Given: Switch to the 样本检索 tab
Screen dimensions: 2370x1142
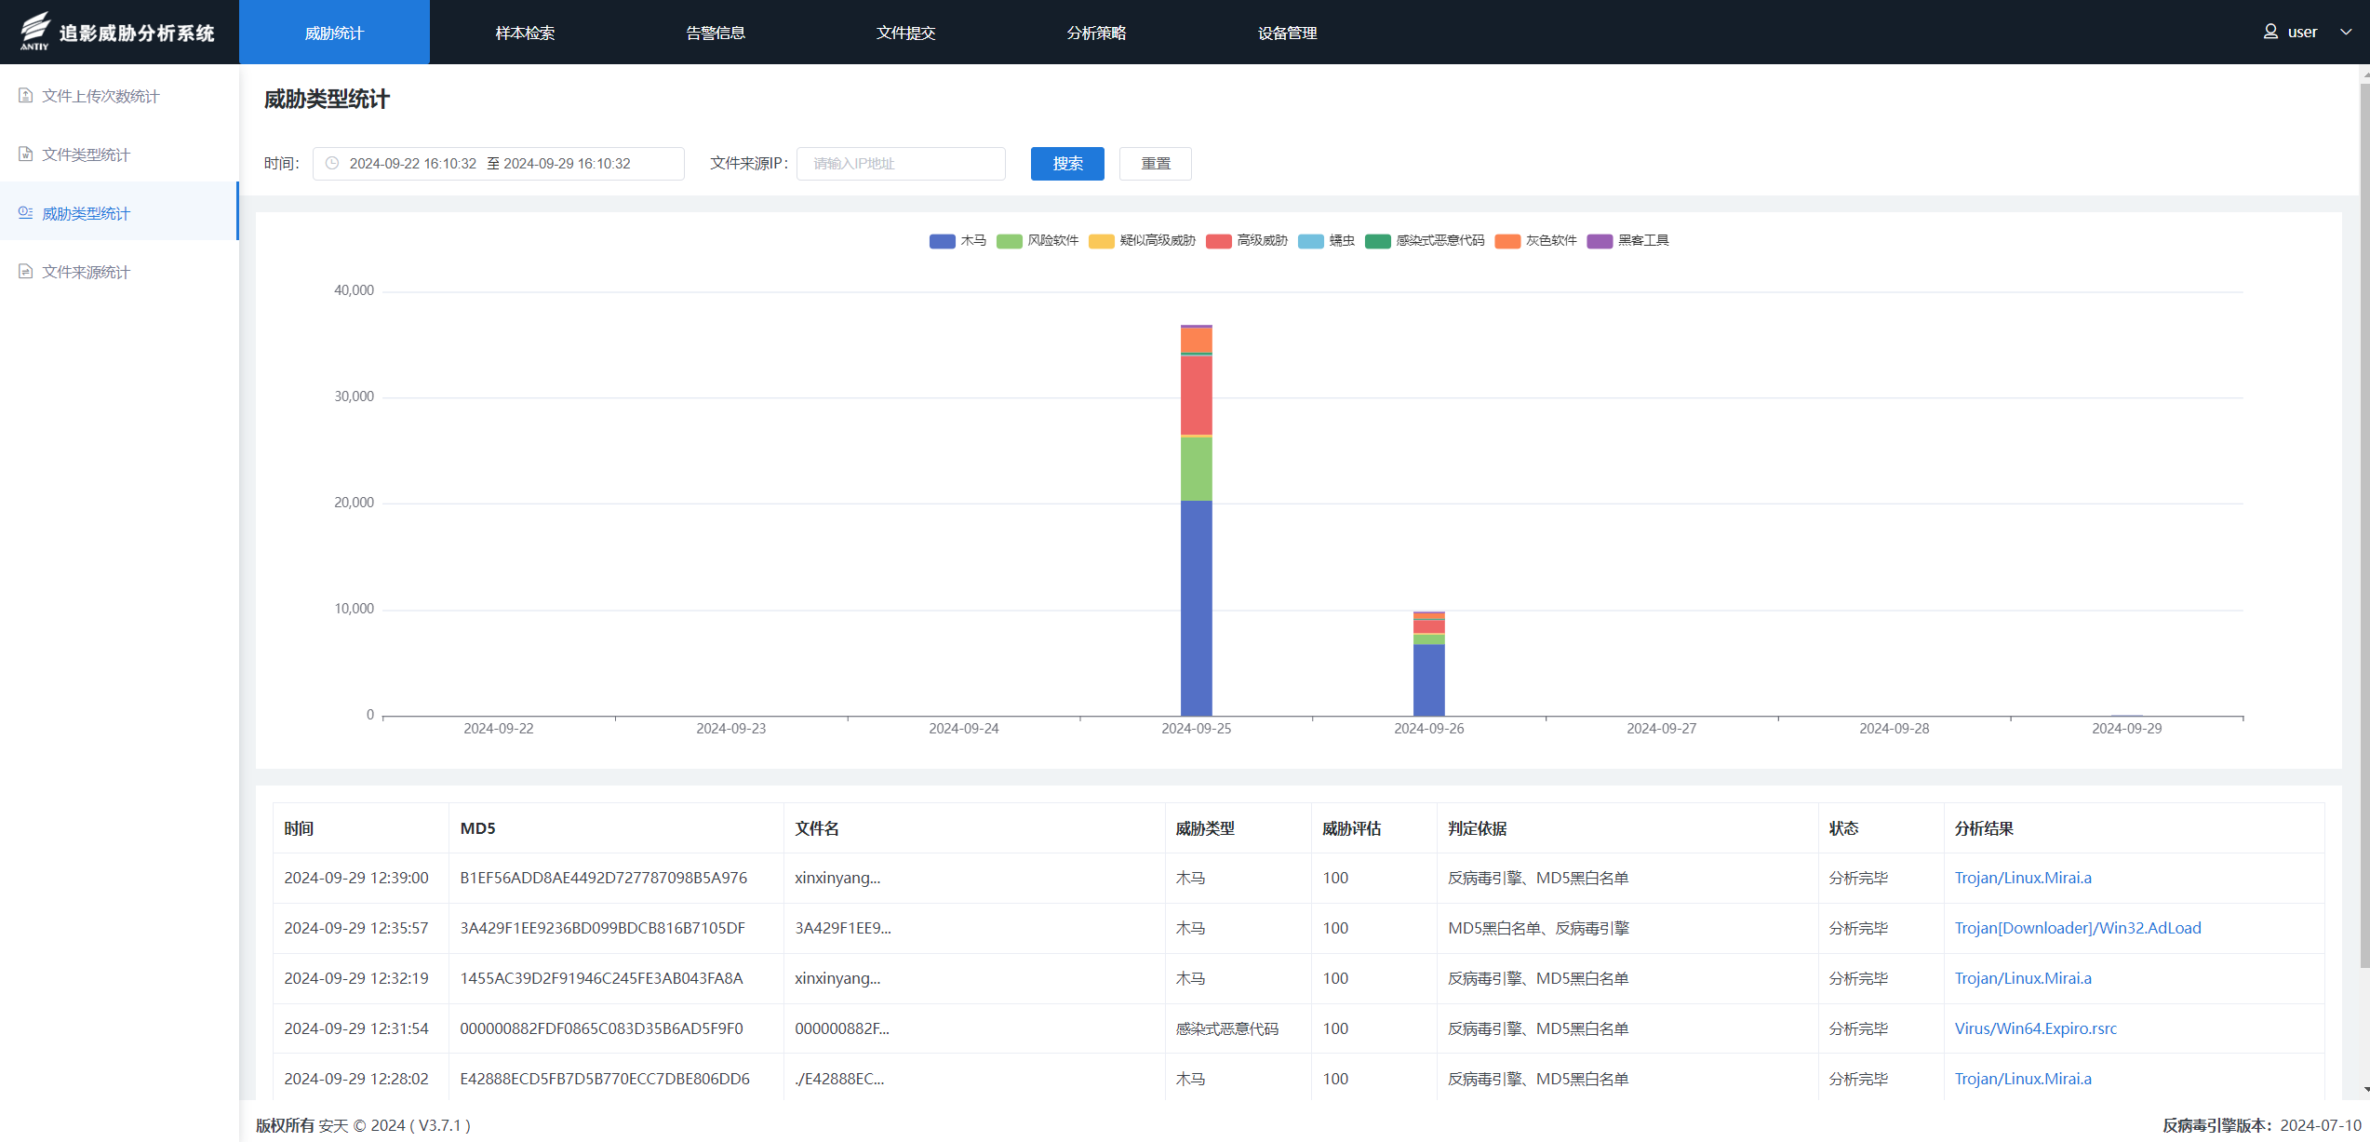Looking at the screenshot, I should [x=525, y=33].
